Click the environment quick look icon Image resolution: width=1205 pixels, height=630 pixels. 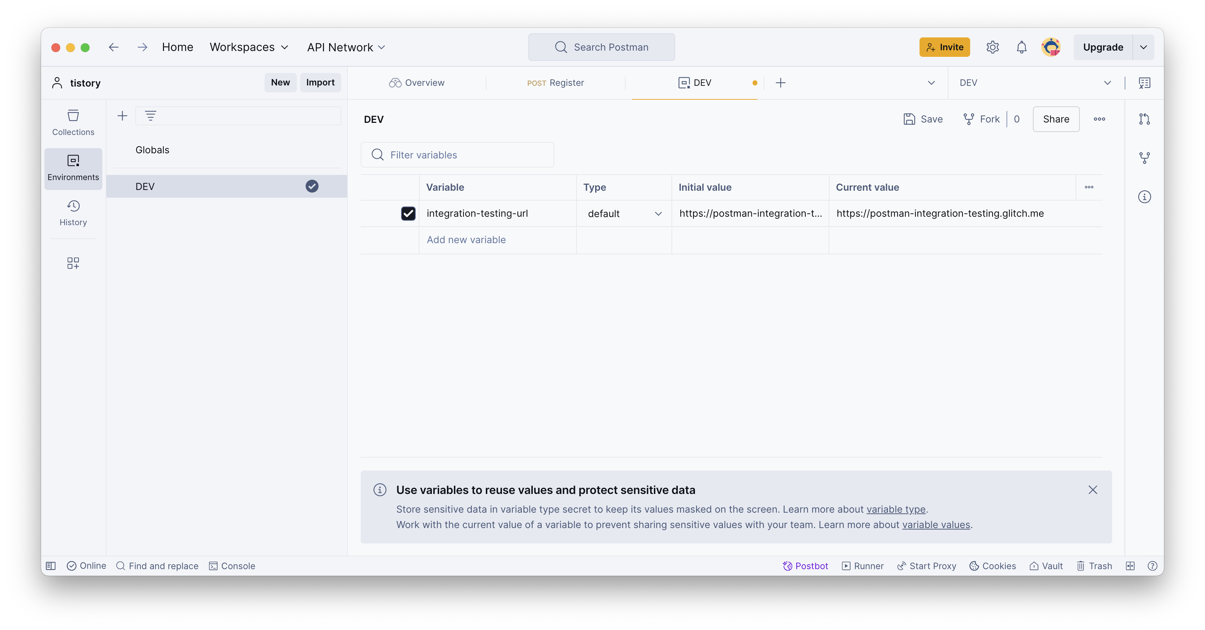1144,83
